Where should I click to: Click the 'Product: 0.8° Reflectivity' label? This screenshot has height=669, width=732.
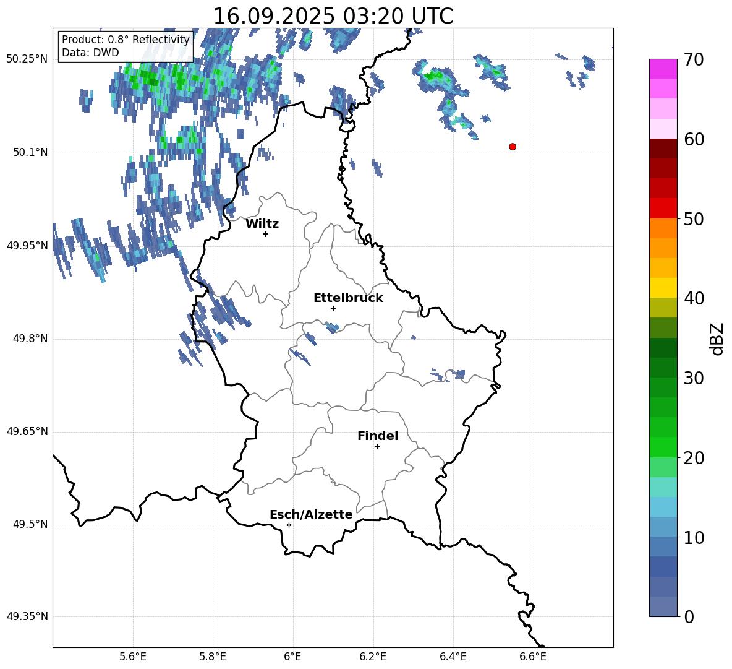click(x=126, y=40)
